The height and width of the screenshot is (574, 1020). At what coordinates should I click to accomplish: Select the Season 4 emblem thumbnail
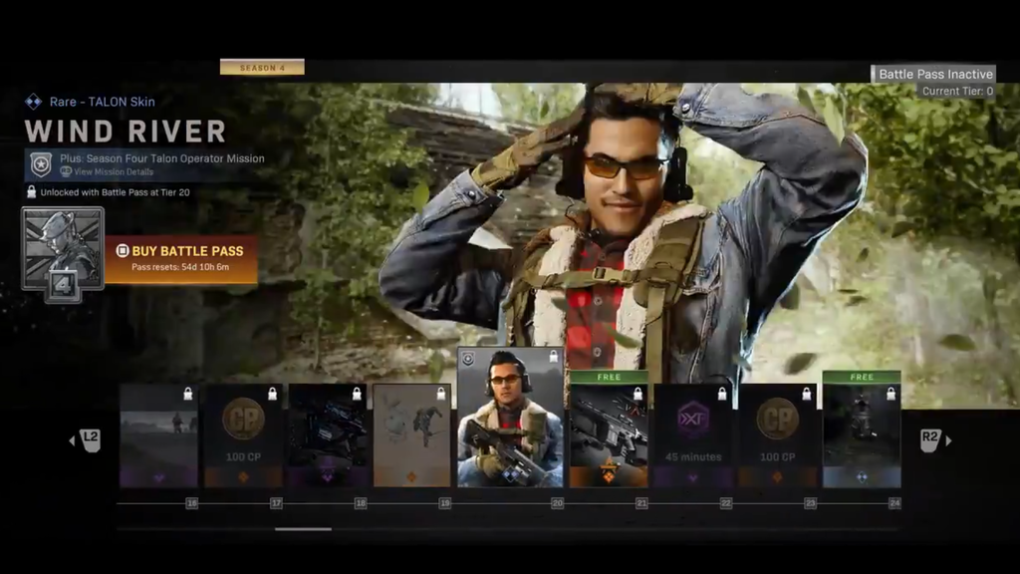63,254
